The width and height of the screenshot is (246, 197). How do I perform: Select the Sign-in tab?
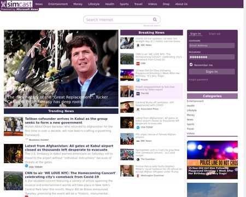click(196, 34)
